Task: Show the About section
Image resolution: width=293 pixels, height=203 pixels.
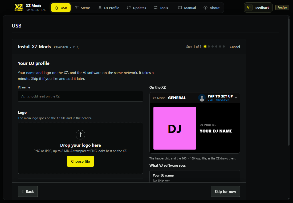Action: coord(211,8)
